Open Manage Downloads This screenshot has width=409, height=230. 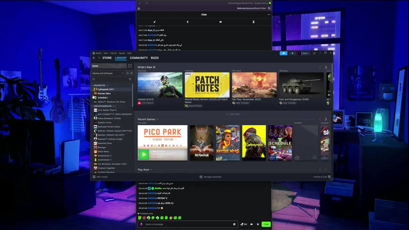[x=210, y=177]
